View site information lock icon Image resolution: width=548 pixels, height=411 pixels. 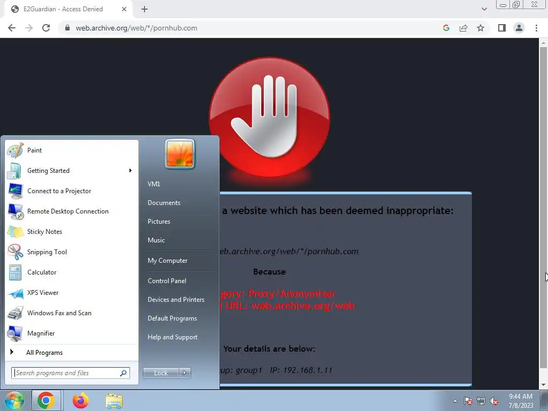[x=67, y=28]
